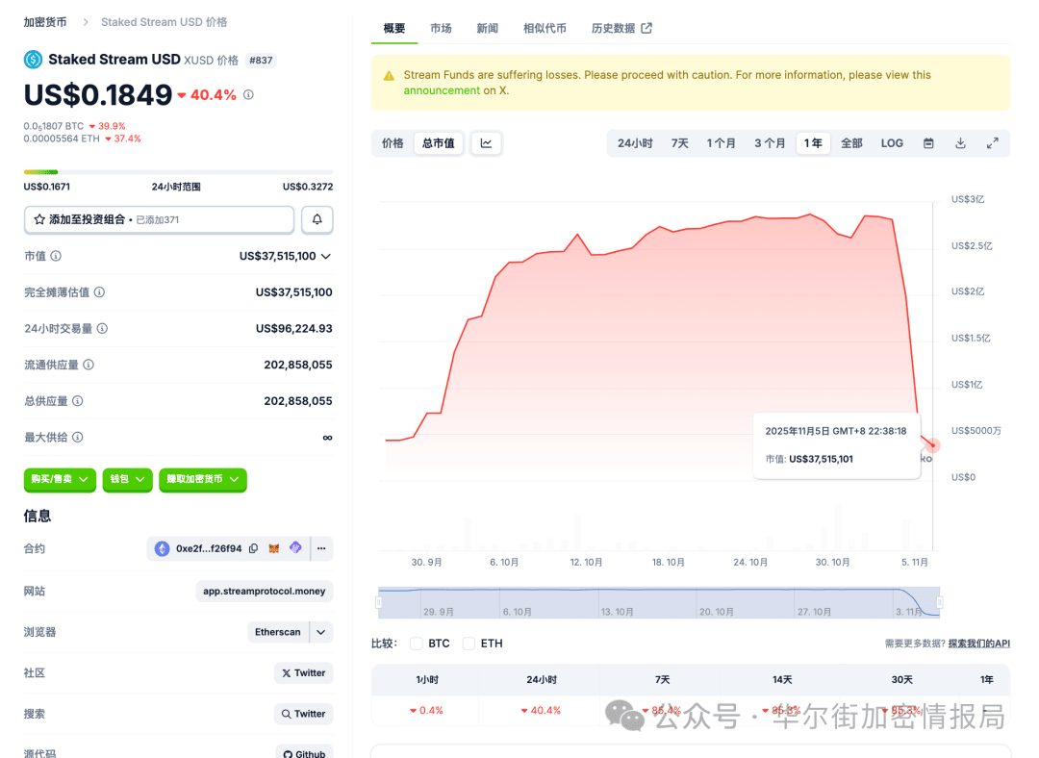Select the line chart type icon
The height and width of the screenshot is (758, 1039).
pyautogui.click(x=486, y=142)
